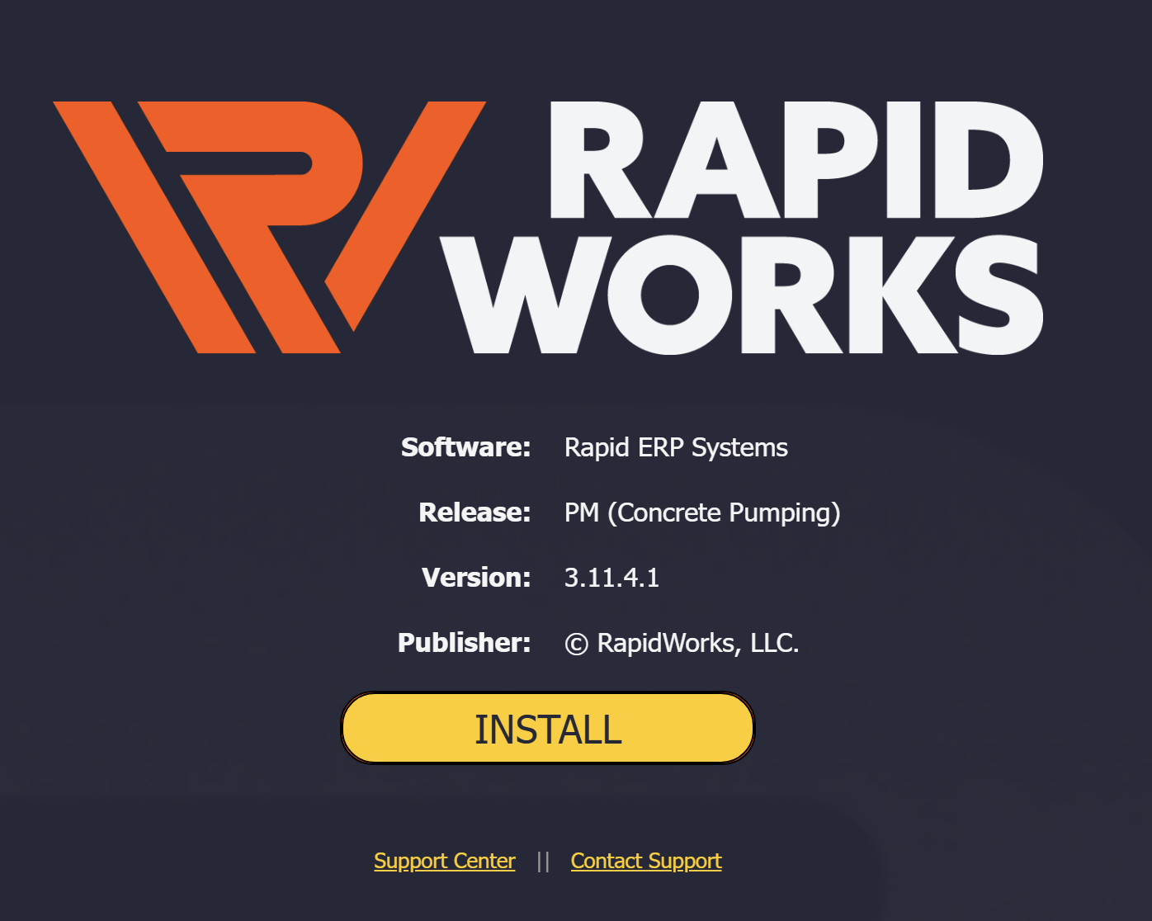
Task: Click the yellow INSTALL button
Action: click(548, 728)
